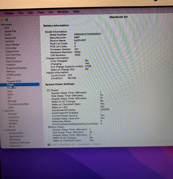Viewport: 173px width, 179px height.
Task: Select PCI in the sidebar
Action: tap(9, 78)
